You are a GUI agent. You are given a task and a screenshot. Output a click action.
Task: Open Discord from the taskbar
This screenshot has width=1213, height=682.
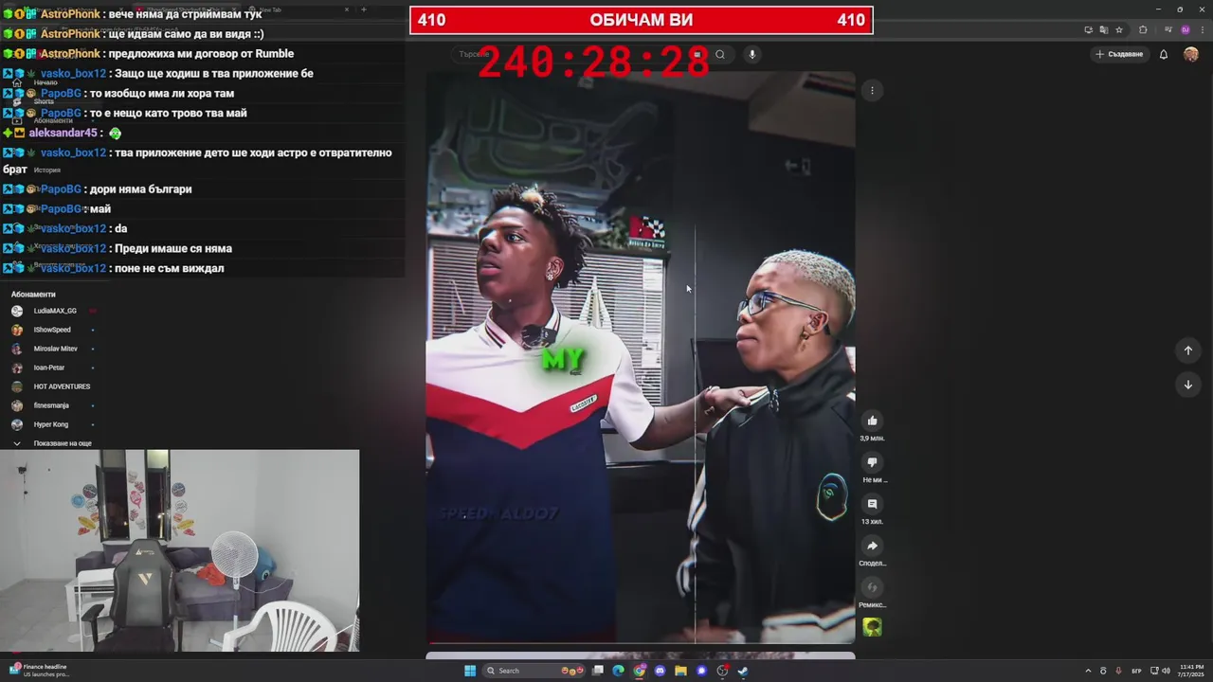[x=660, y=671]
